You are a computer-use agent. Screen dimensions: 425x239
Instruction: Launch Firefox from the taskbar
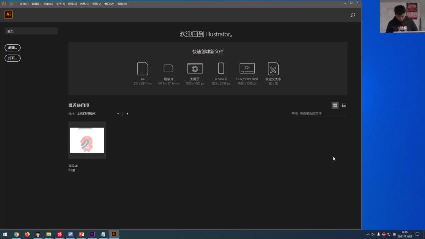pos(27,234)
